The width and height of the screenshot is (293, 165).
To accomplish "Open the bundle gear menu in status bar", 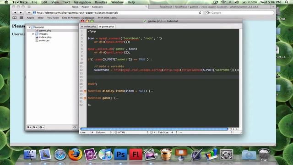I will click(x=152, y=132).
